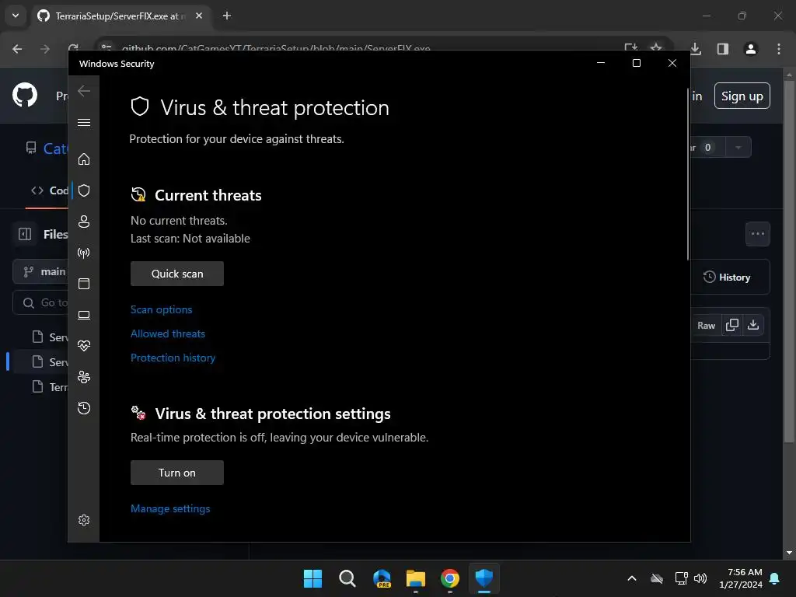Open Home in Windows Security sidebar
Screen dimensions: 796x597
tap(84, 159)
